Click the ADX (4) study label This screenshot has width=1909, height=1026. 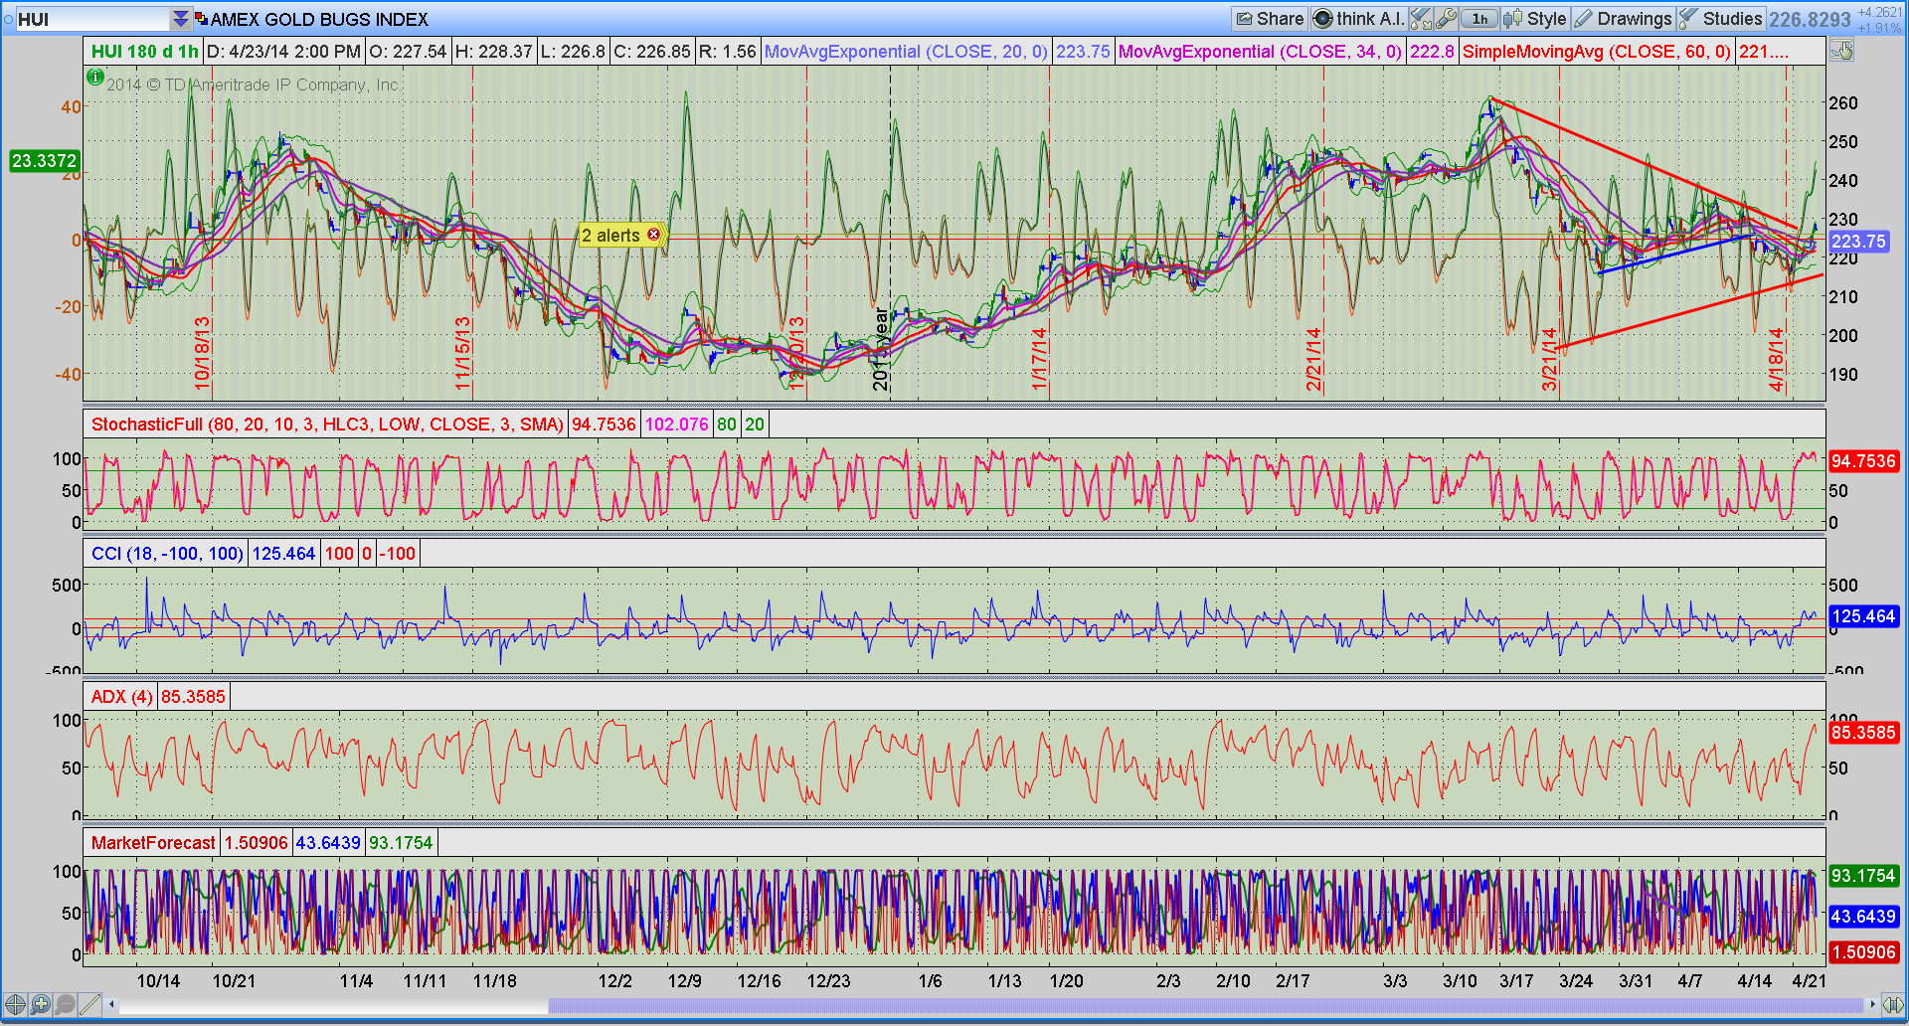[121, 697]
